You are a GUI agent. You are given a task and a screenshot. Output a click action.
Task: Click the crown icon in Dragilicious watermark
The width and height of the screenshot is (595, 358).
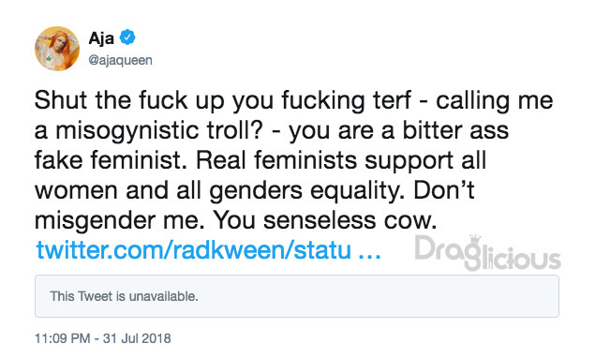pos(475,240)
